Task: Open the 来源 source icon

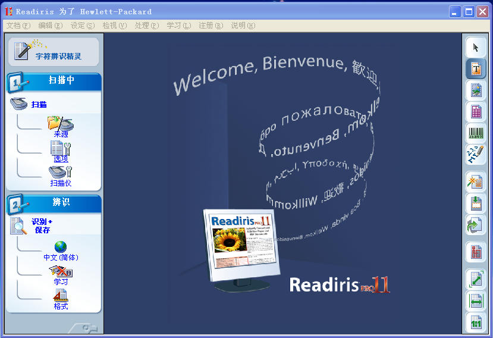Action: 61,123
